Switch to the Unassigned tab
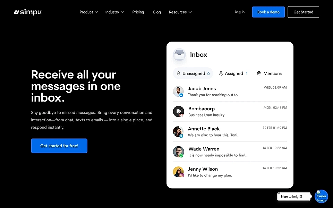Viewport: 333px width, 208px height. pos(193,73)
